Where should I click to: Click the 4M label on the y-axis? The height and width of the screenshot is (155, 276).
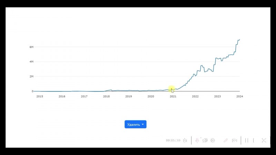(x=31, y=62)
